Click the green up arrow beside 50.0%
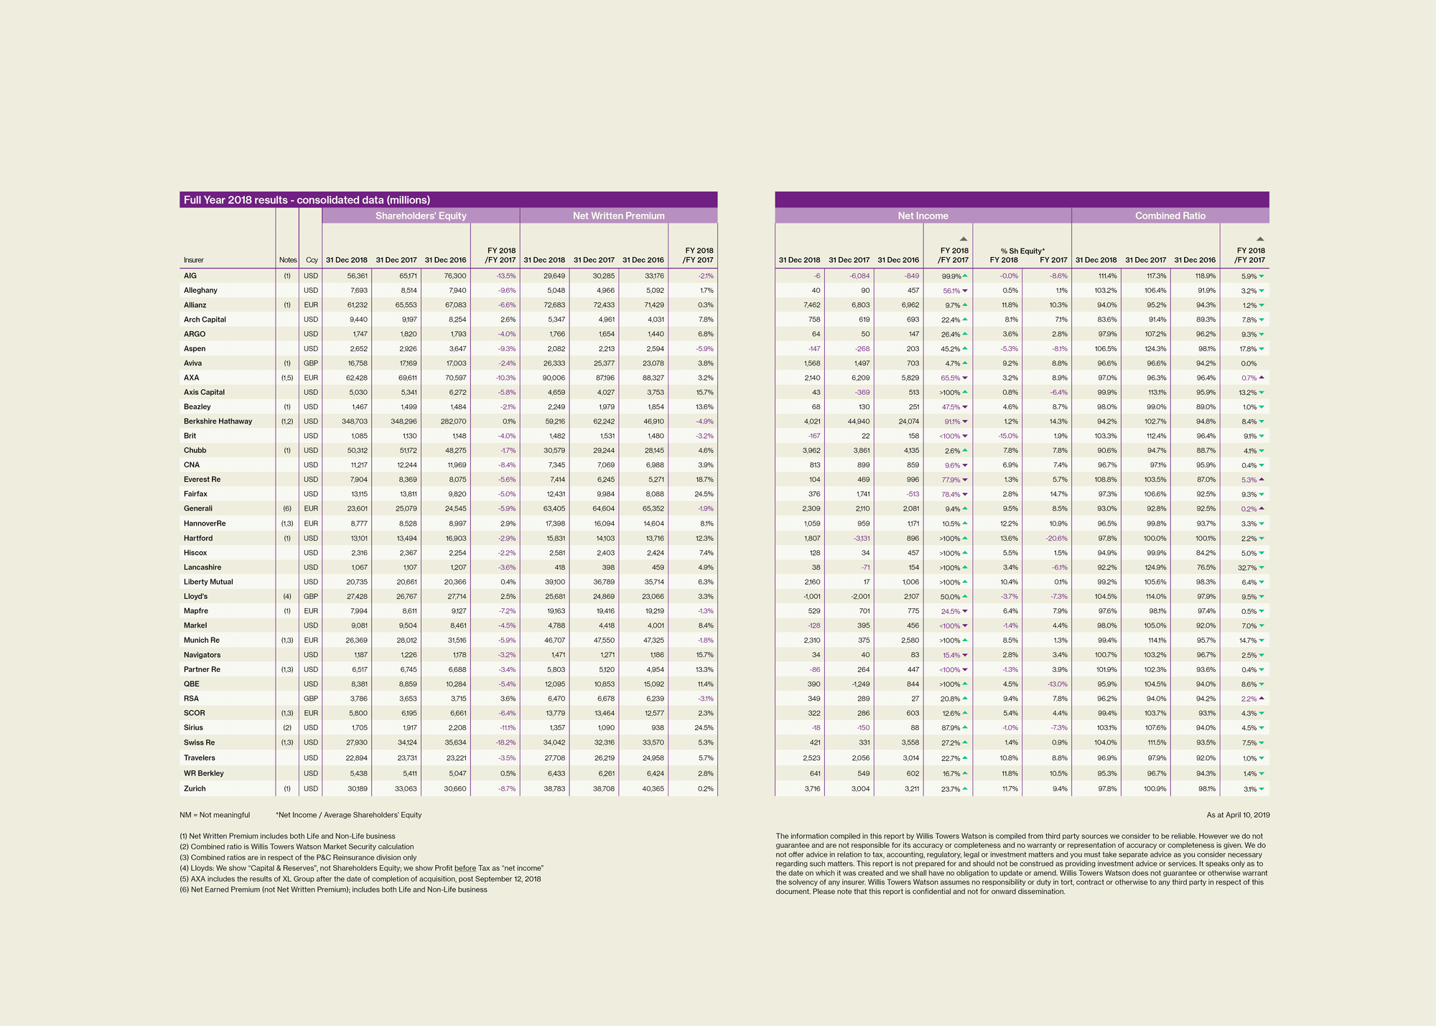The height and width of the screenshot is (1026, 1436). point(965,597)
